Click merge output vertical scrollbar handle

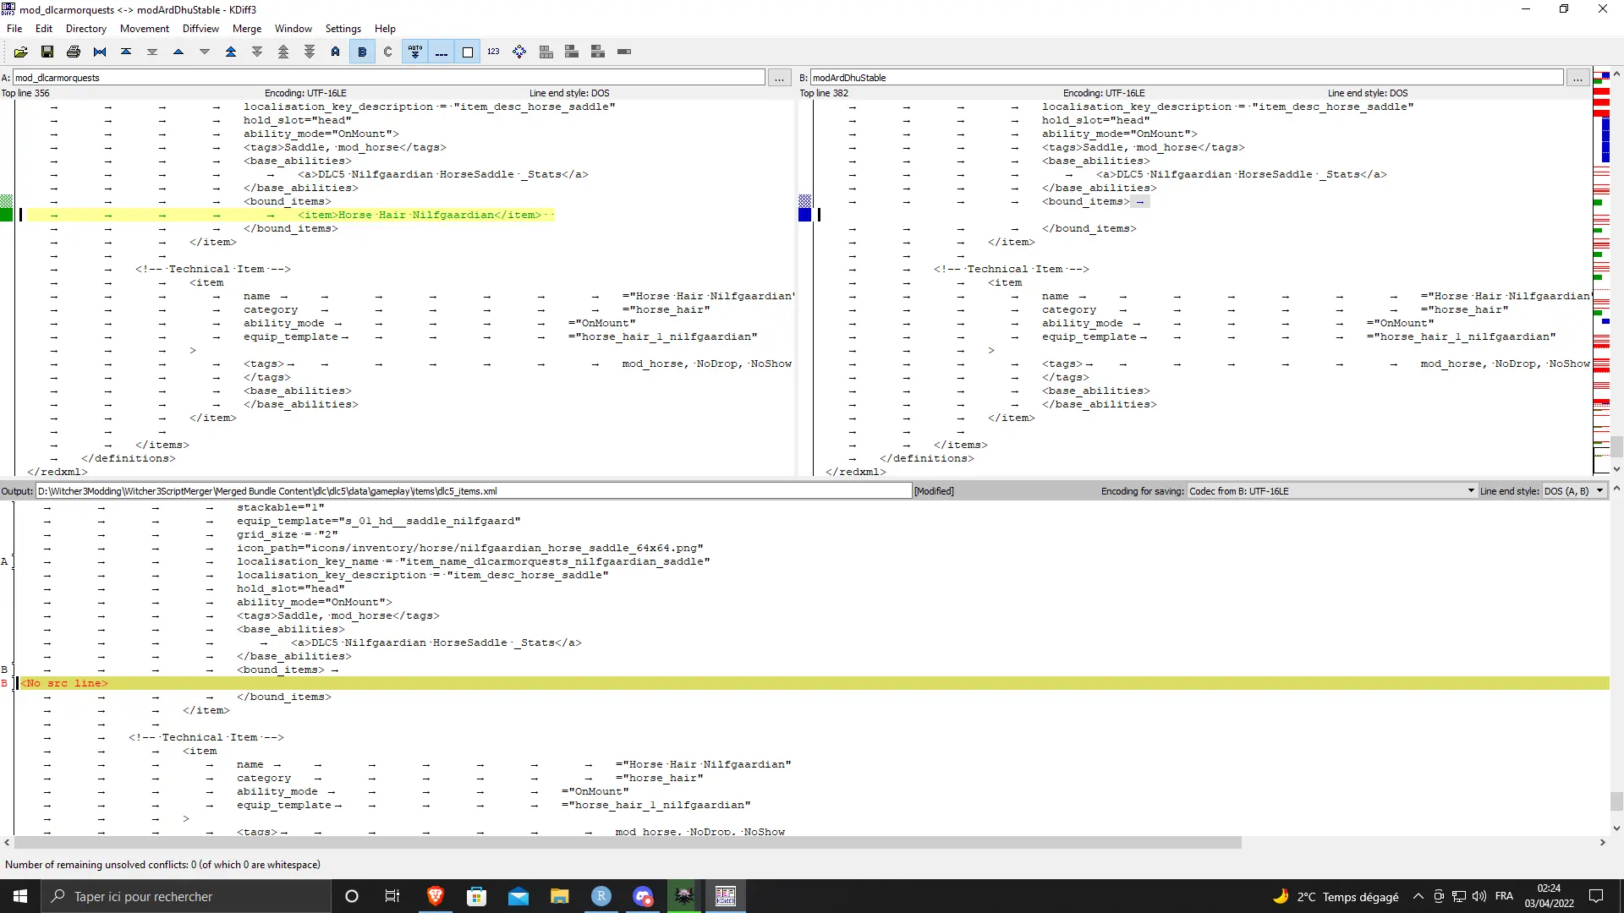(1616, 801)
